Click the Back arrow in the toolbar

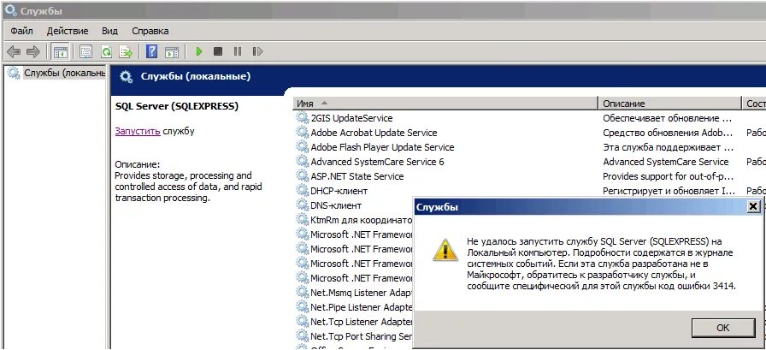point(14,51)
